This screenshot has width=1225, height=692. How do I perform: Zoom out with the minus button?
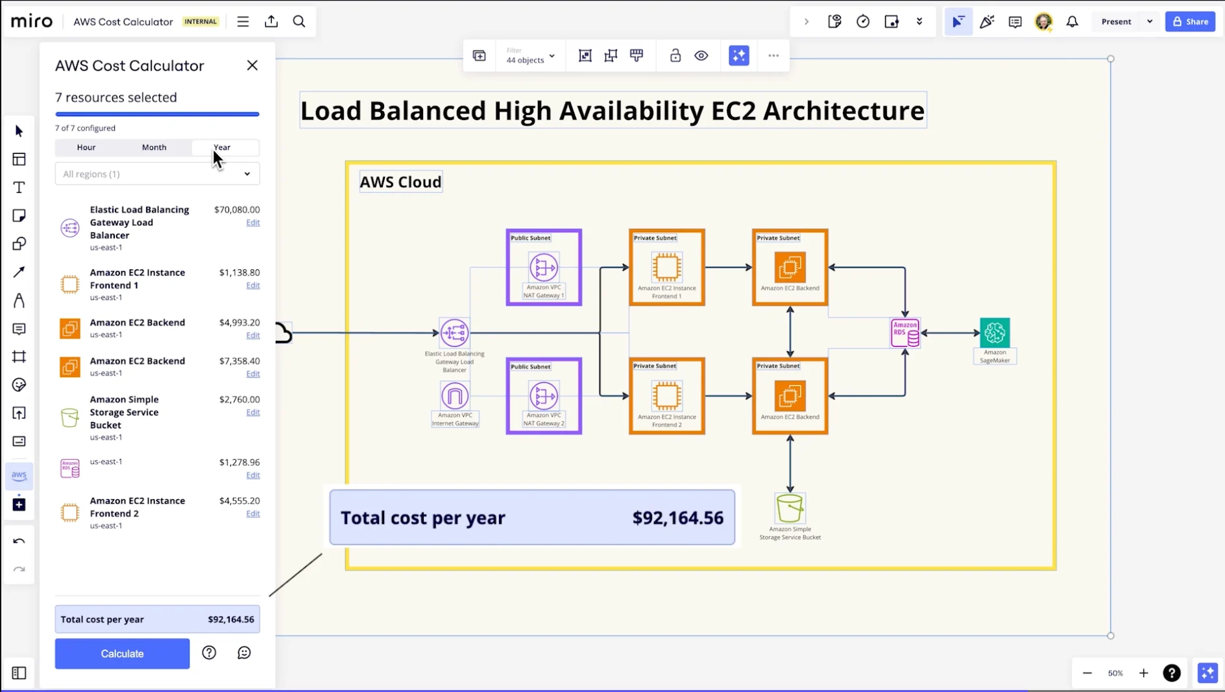1087,673
